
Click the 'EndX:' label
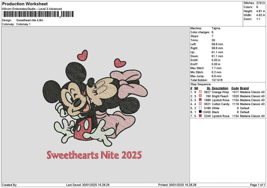[194, 60]
